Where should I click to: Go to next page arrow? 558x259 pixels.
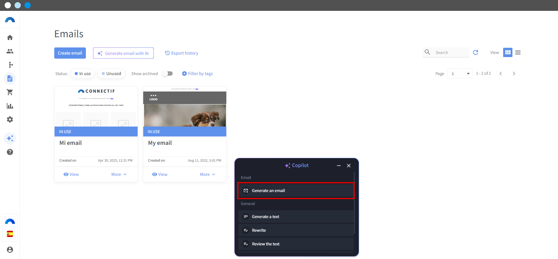514,74
